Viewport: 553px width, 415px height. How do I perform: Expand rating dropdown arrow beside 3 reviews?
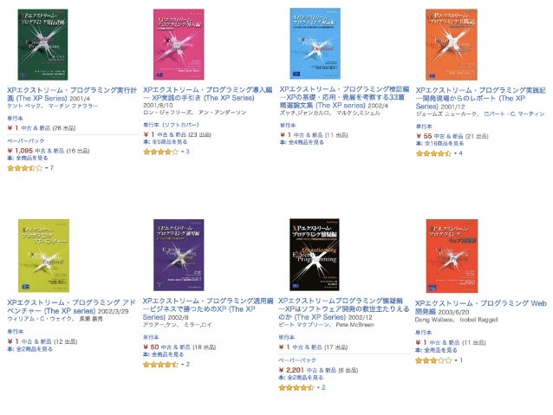[182, 152]
